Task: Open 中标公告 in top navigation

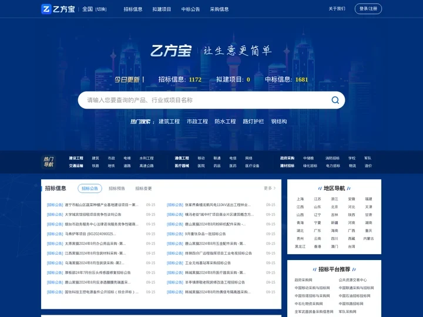Action: [x=190, y=9]
